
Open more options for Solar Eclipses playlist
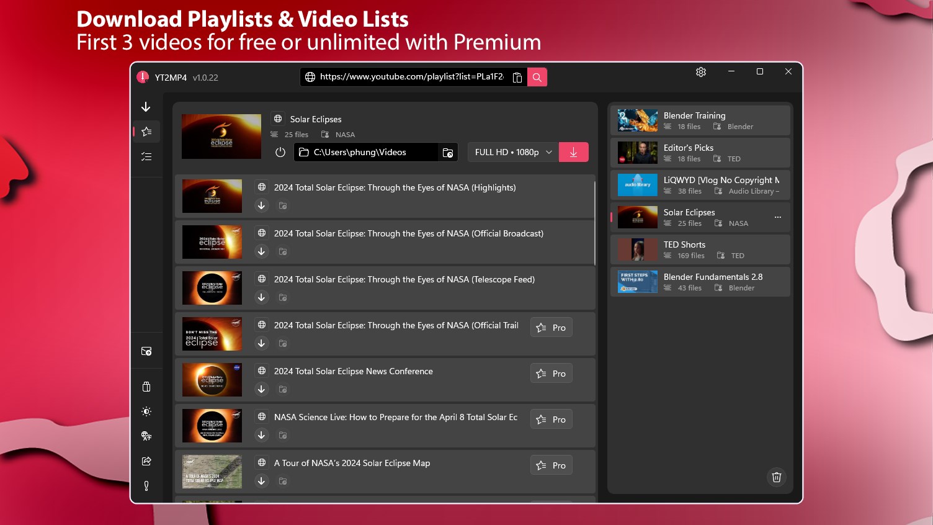click(778, 217)
